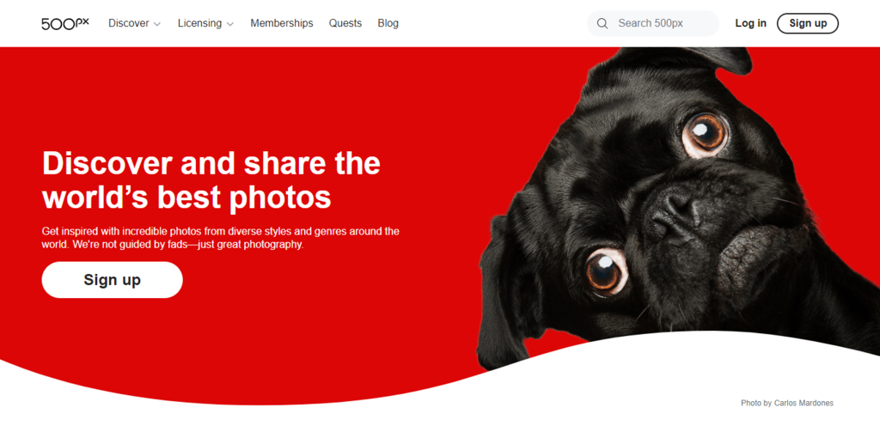Viewport: 880px width, 426px height.
Task: Expand the Discover dropdown chevron
Action: [157, 24]
